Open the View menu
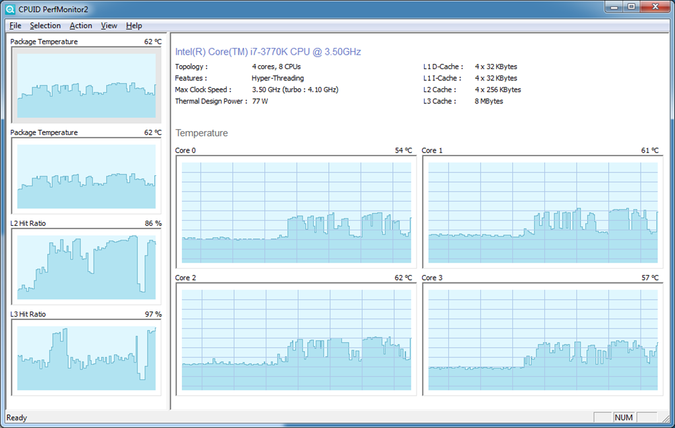The height and width of the screenshot is (428, 675). (x=109, y=26)
